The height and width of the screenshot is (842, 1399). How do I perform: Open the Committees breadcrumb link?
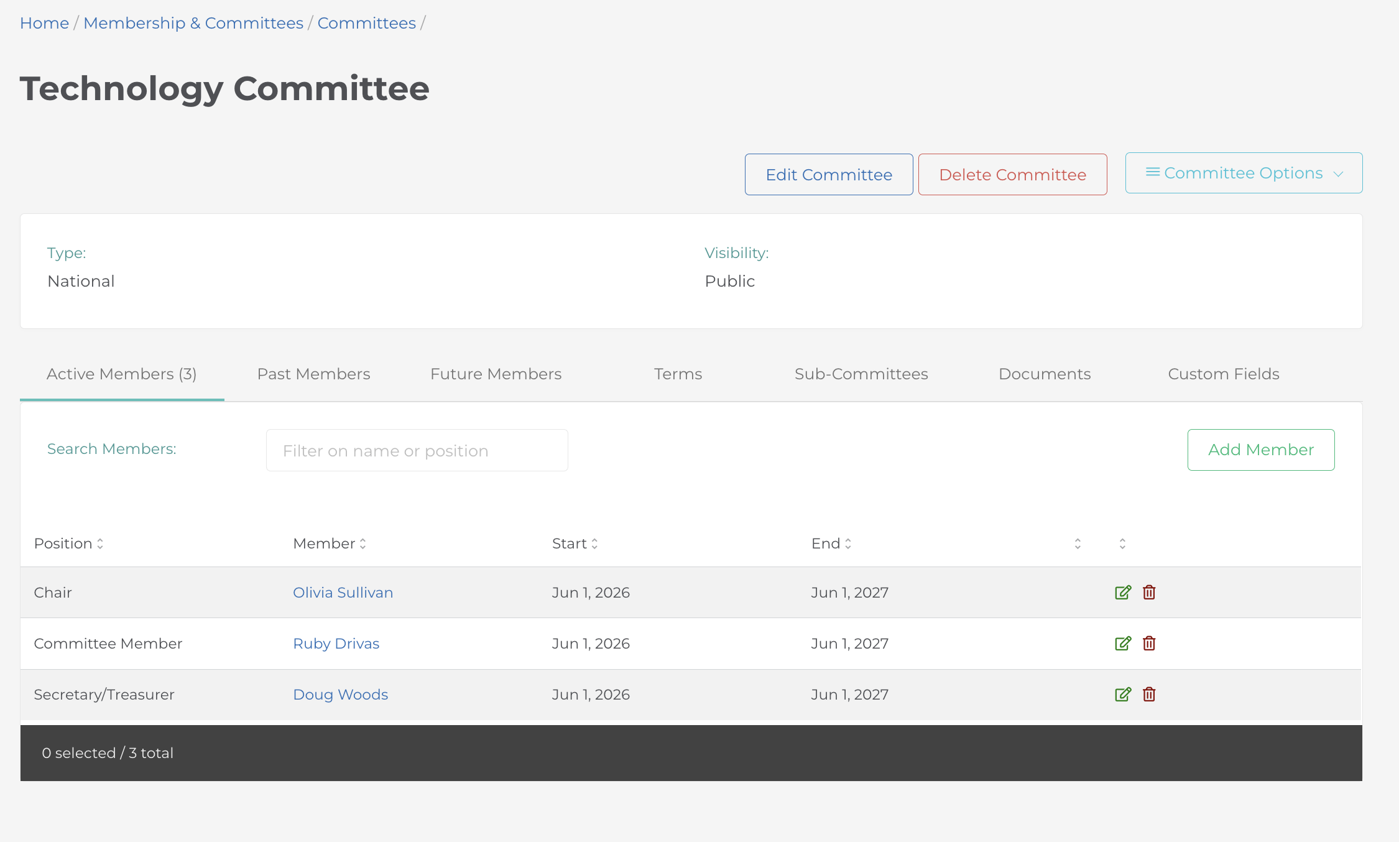[367, 23]
